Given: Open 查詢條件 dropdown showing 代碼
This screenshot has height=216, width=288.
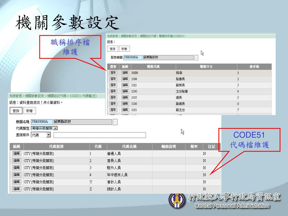Looking at the screenshot, I should [41, 135].
